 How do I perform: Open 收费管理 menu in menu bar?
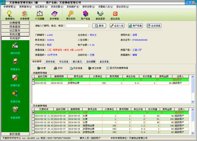[10, 7]
